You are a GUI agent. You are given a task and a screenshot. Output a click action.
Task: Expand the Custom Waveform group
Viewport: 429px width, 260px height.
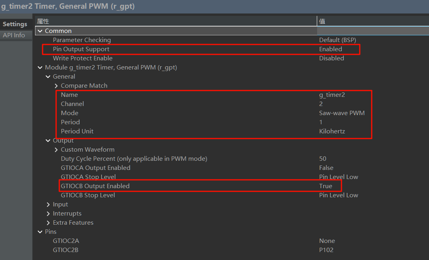(x=56, y=150)
